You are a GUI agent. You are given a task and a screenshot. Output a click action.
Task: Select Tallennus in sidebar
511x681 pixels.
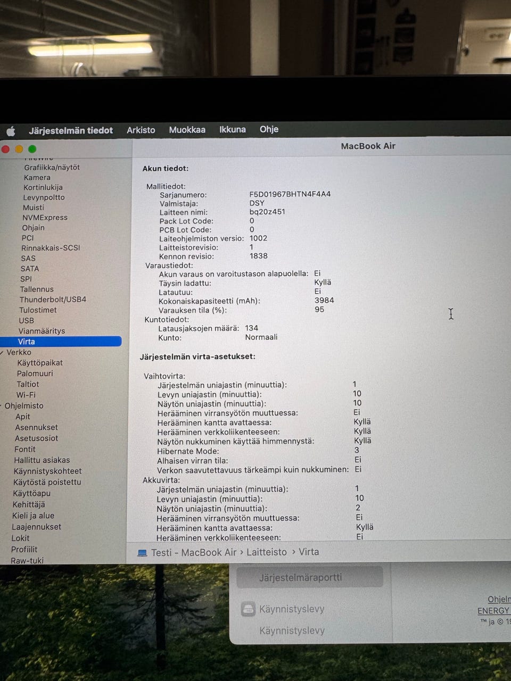pos(37,289)
